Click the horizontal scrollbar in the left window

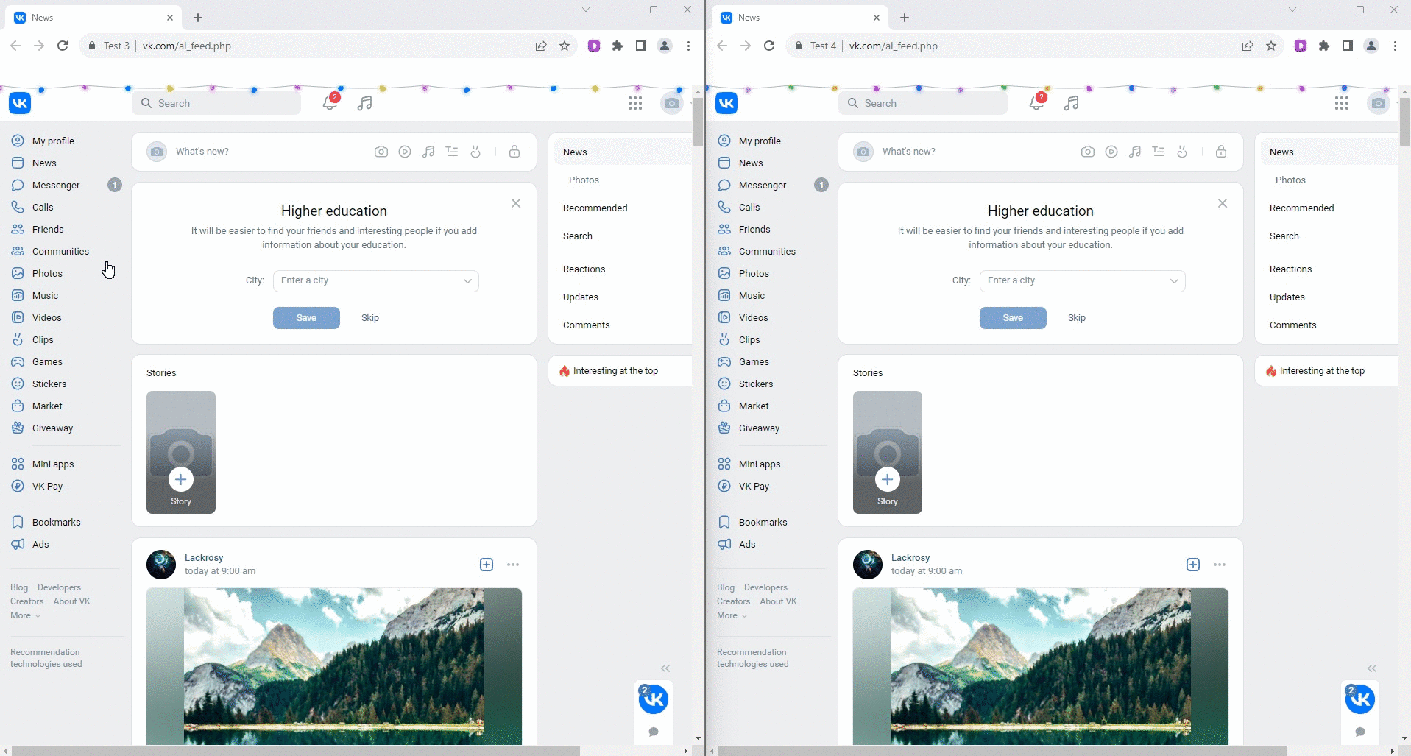pyautogui.click(x=294, y=751)
